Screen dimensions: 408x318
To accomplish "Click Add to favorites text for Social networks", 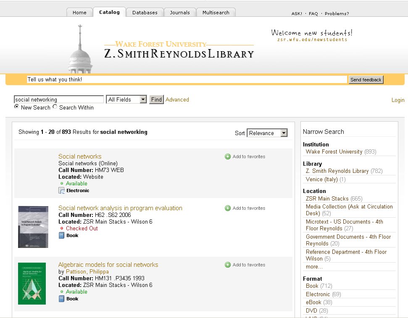I will click(249, 156).
